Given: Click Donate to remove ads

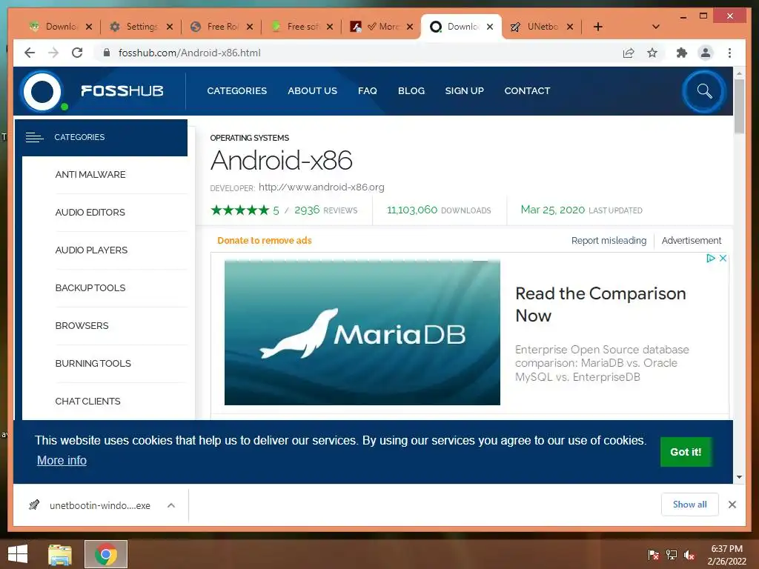Looking at the screenshot, I should pos(265,241).
